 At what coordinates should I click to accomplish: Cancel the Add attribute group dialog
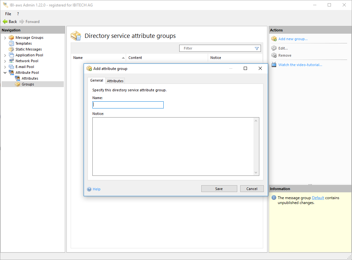click(x=252, y=189)
